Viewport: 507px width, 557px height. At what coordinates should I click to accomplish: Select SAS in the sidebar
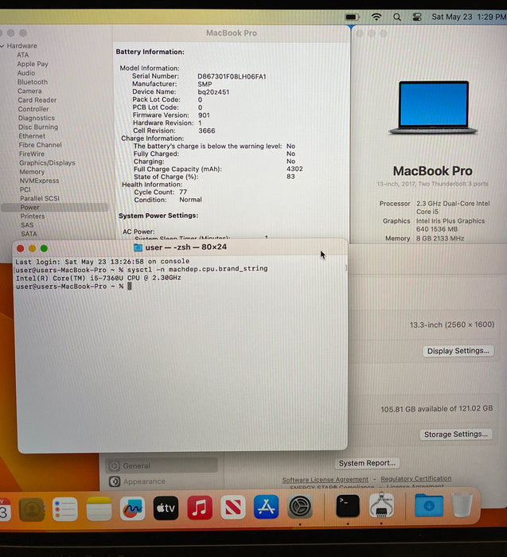point(27,225)
